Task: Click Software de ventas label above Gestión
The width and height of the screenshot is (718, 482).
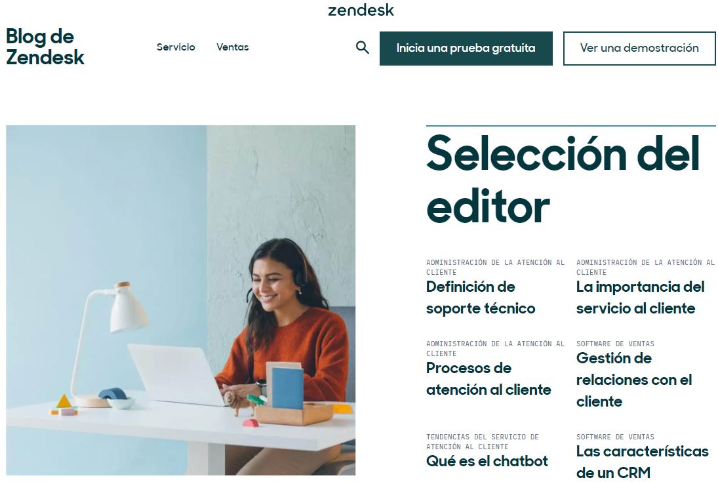Action: pyautogui.click(x=615, y=344)
